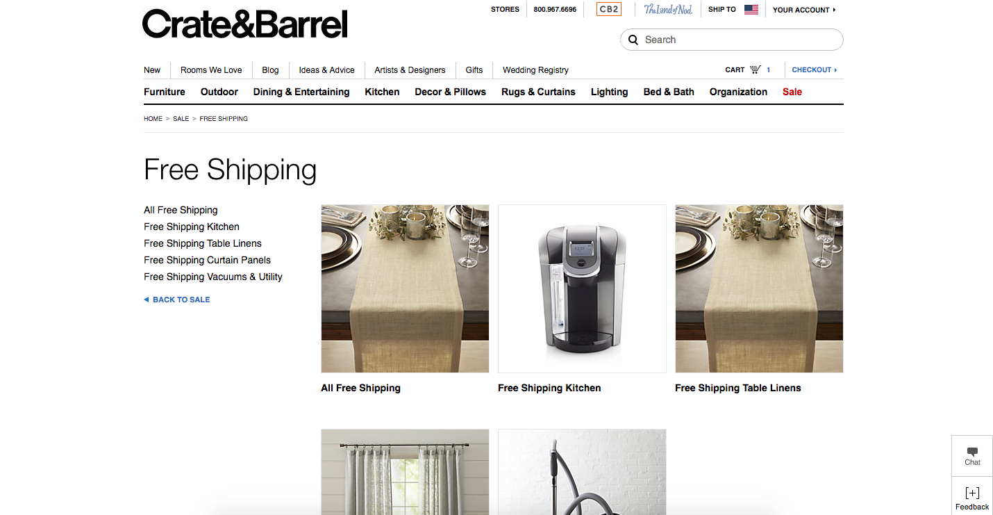Image resolution: width=993 pixels, height=515 pixels.
Task: Click the SALE breadcrumb link
Action: click(x=181, y=119)
